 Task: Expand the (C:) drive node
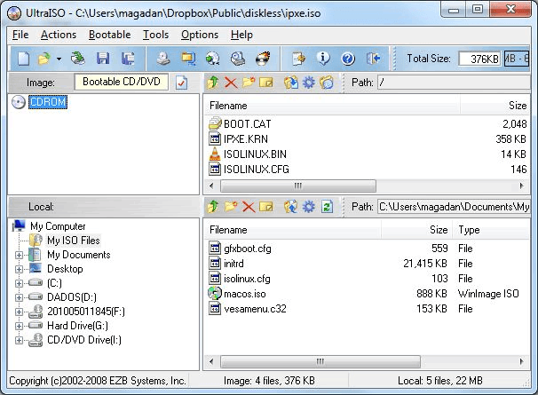click(20, 283)
